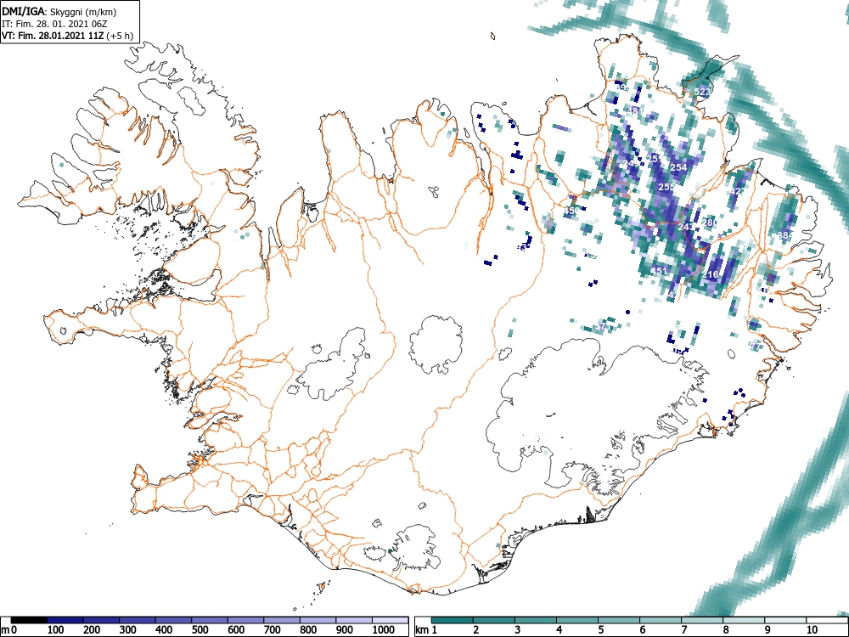The image size is (849, 637).
Task: Choose the 500–600 m legend color segment
Action: pyautogui.click(x=210, y=620)
